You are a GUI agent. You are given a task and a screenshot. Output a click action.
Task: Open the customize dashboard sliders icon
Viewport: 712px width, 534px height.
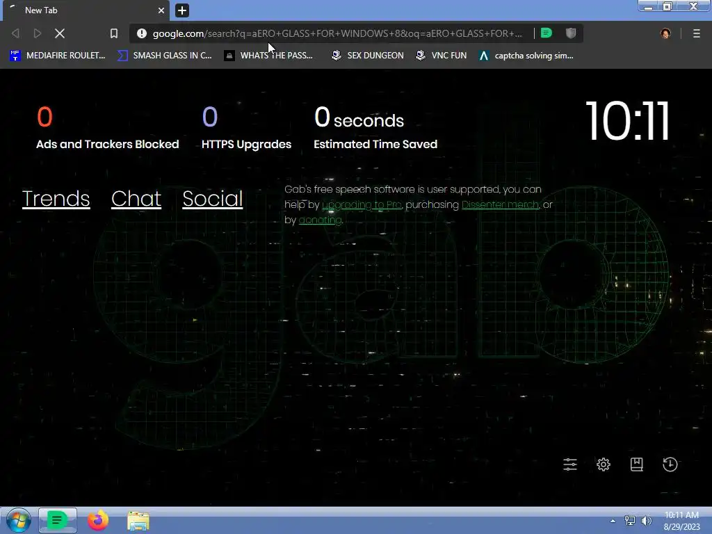[570, 464]
